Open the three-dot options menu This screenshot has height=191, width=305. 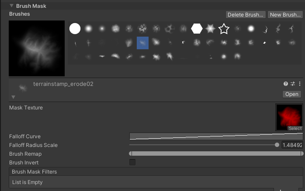(x=300, y=84)
